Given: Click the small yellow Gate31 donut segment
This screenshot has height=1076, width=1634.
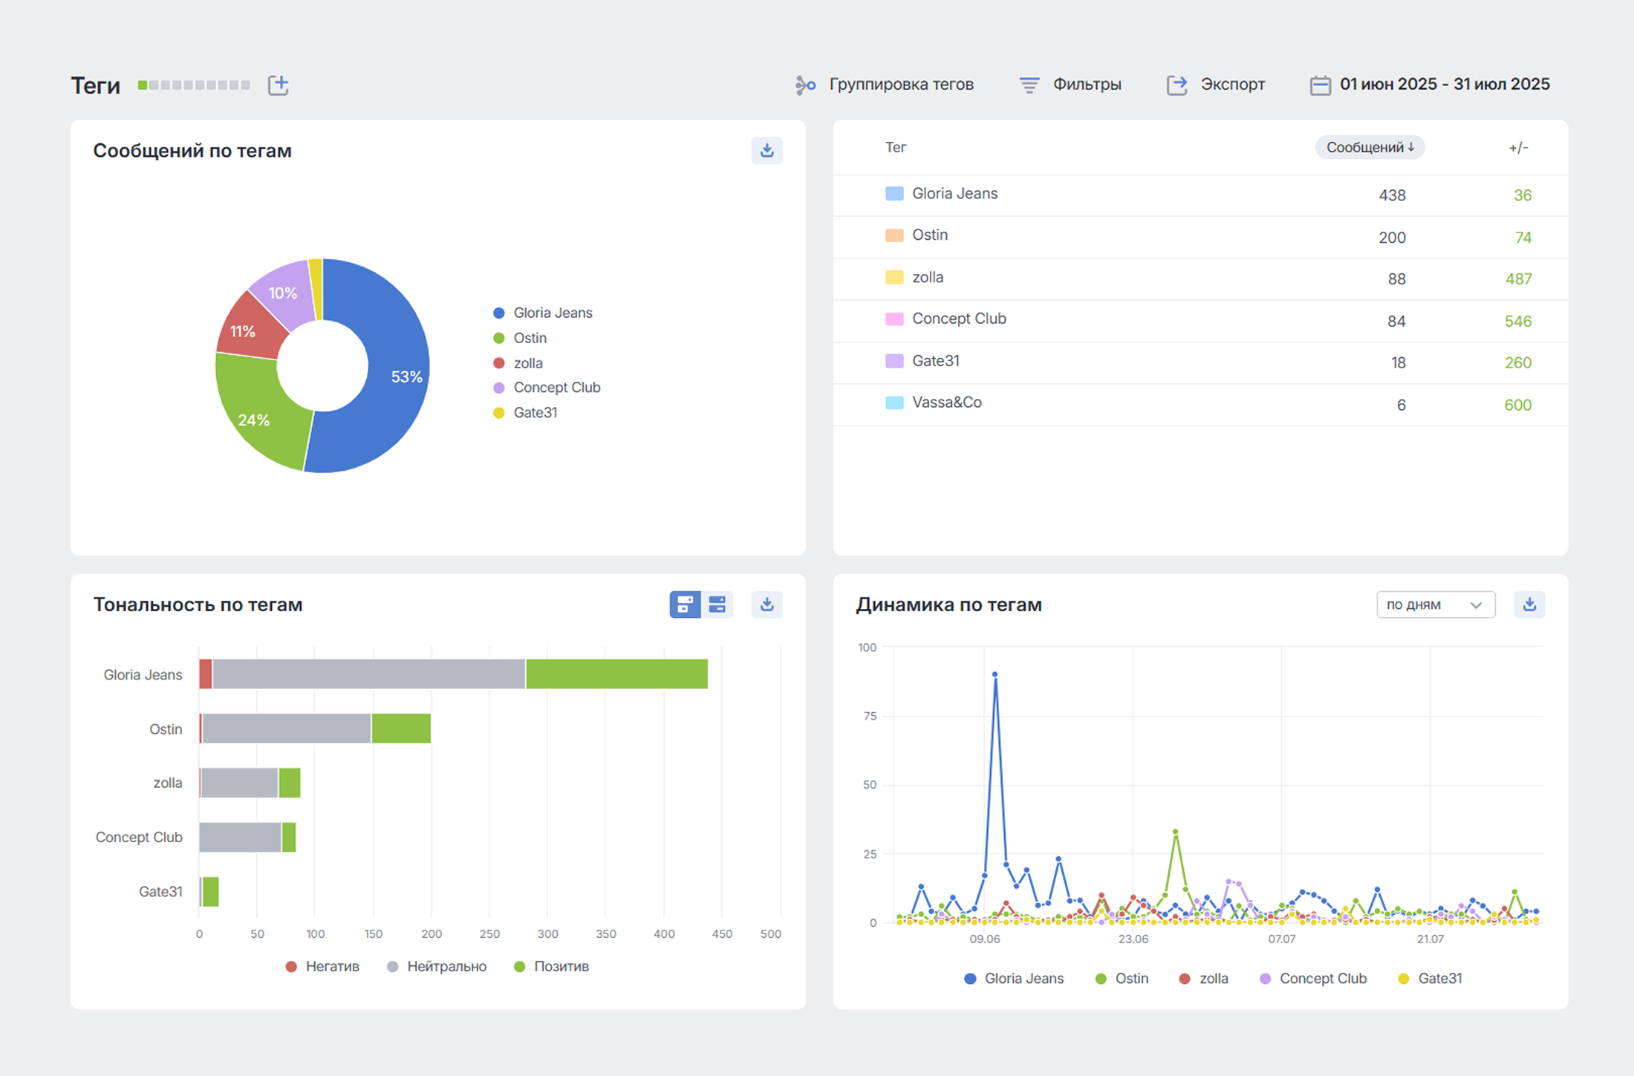Looking at the screenshot, I should (x=316, y=288).
